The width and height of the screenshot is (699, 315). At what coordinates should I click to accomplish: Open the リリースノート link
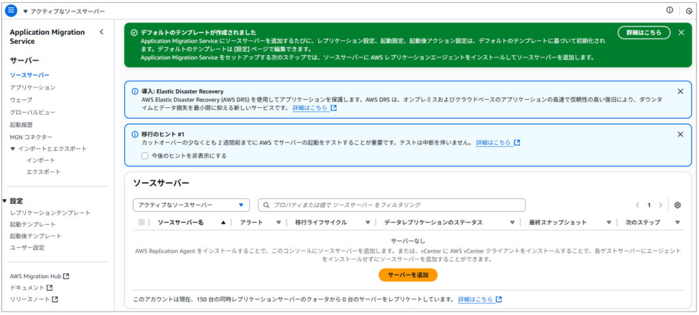29,299
